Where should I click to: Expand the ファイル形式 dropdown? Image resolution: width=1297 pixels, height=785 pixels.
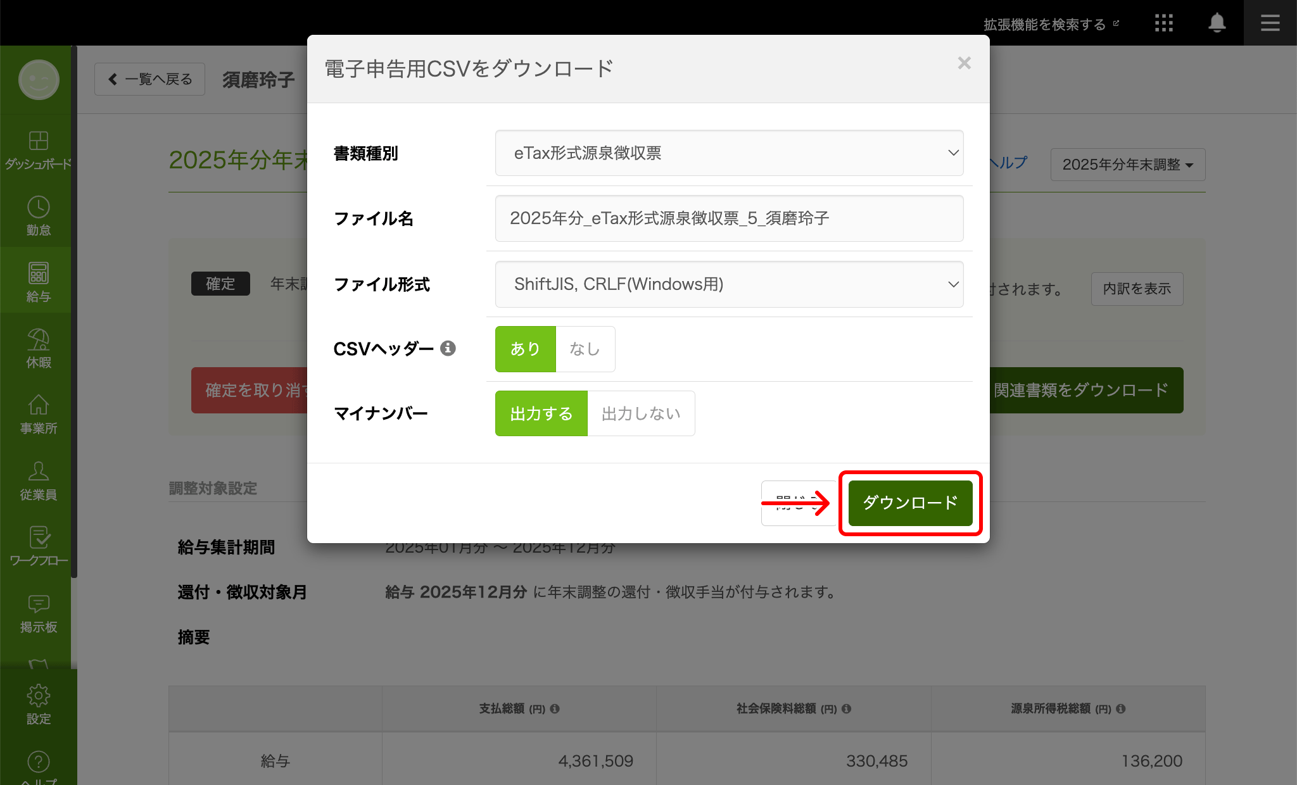pyautogui.click(x=729, y=284)
